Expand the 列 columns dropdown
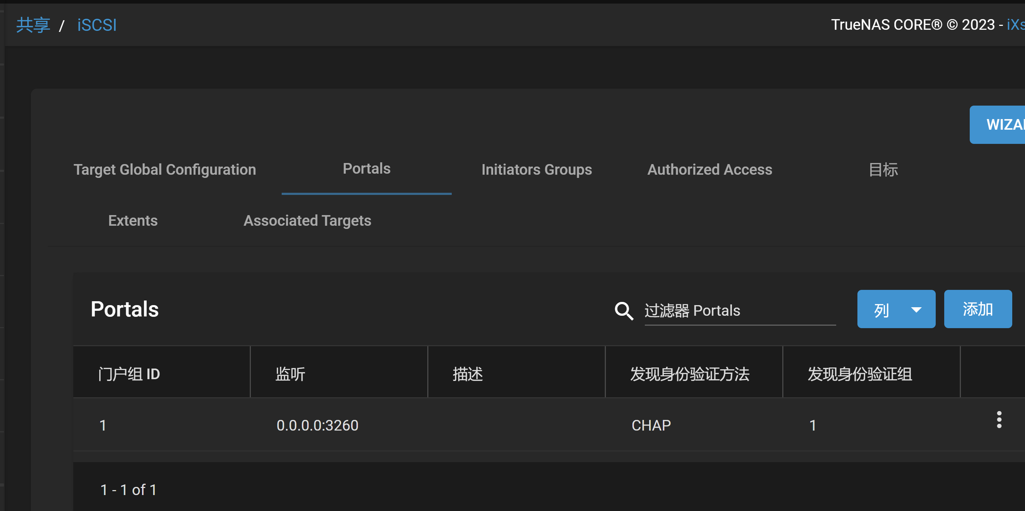Image resolution: width=1025 pixels, height=511 pixels. (896, 309)
